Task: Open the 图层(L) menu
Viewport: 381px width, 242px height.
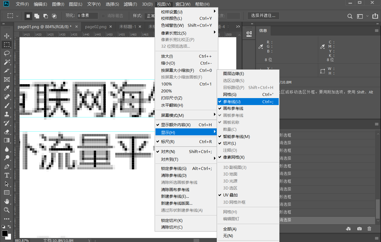Action: [x=76, y=4]
